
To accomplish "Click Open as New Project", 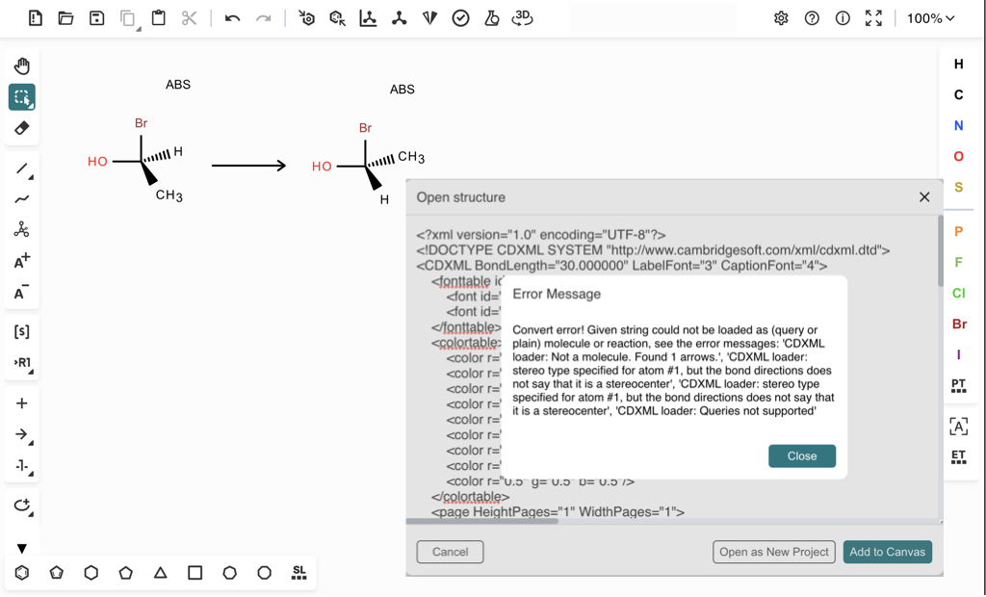I will pos(773,552).
